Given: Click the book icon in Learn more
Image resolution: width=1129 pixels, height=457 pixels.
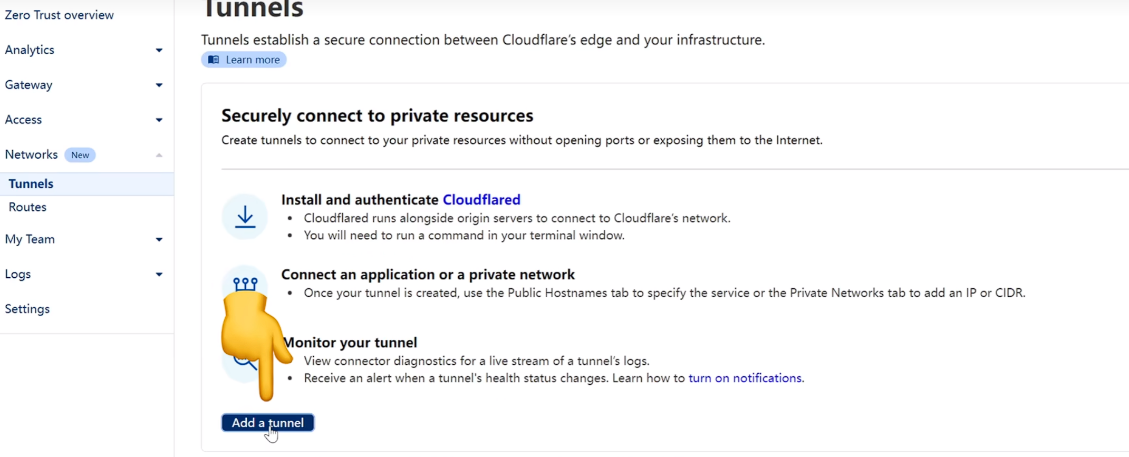Looking at the screenshot, I should point(214,60).
